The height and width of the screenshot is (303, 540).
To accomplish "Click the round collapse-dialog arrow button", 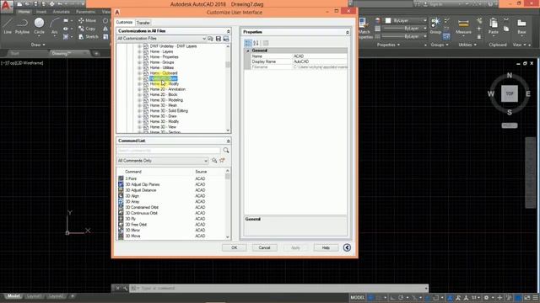I will (347, 247).
